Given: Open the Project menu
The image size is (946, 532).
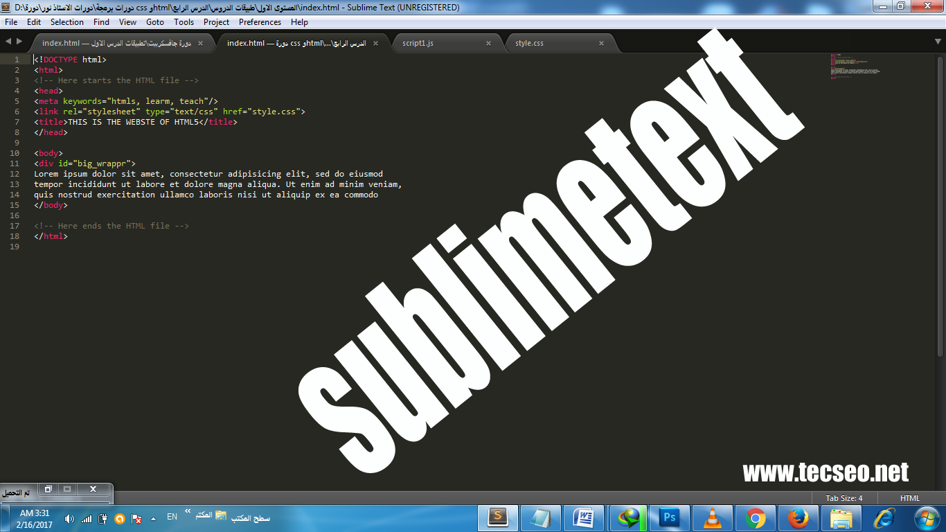Looking at the screenshot, I should tap(216, 22).
